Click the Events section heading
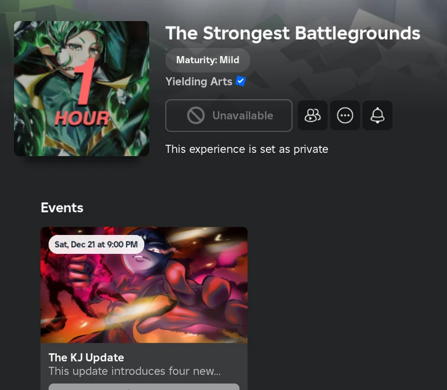The height and width of the screenshot is (390, 447). [62, 208]
